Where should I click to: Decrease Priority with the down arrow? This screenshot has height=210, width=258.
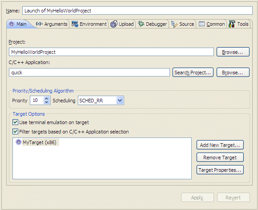pyautogui.click(x=47, y=102)
